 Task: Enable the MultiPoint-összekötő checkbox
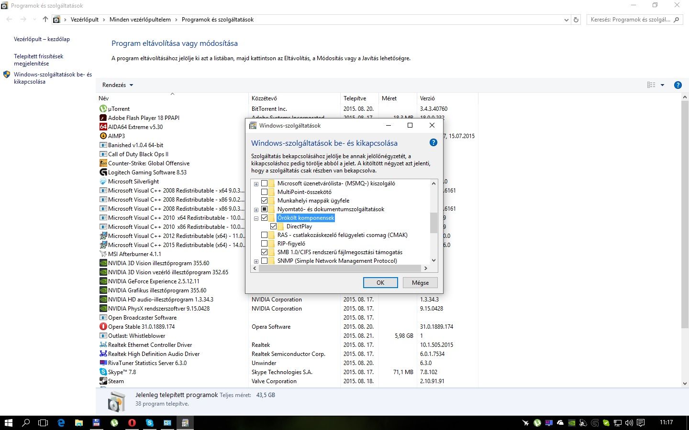coord(264,192)
